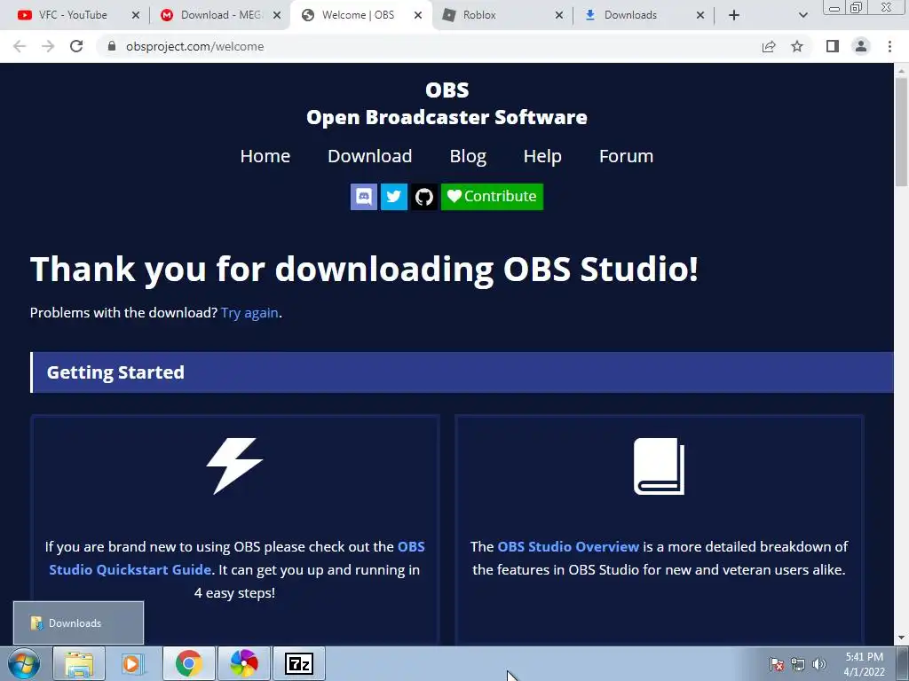Click the Action Center flag icon
Image resolution: width=909 pixels, height=681 pixels.
777,664
